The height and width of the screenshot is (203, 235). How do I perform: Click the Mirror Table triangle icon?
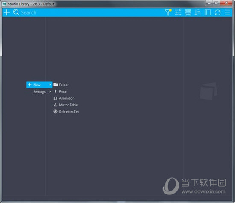[x=55, y=105]
